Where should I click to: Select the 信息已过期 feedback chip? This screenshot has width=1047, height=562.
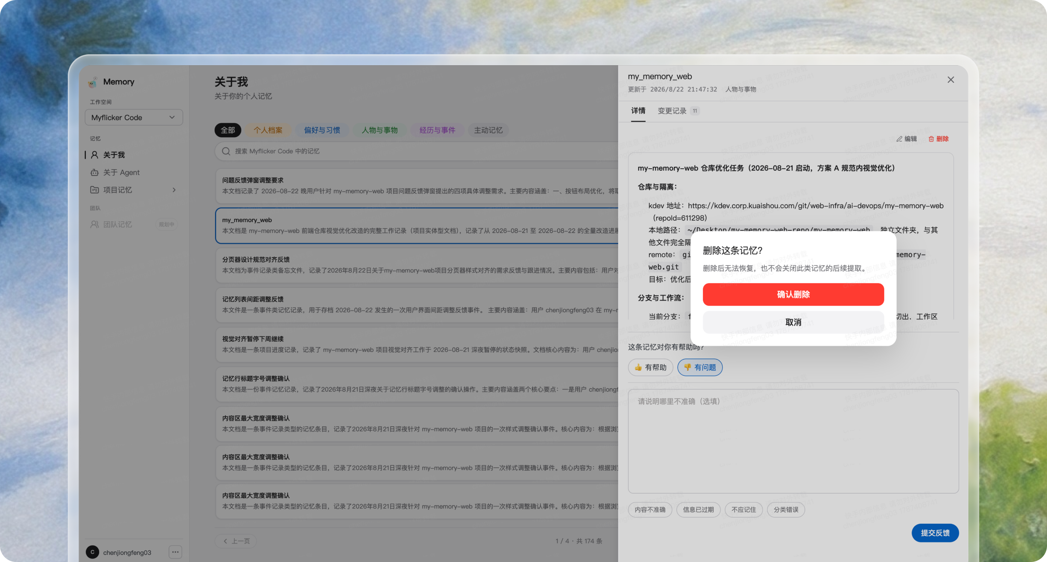pos(698,510)
